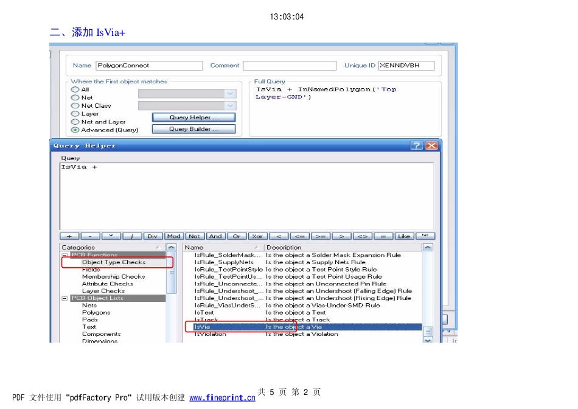Select the Layer radio option
Image resolution: width=578 pixels, height=409 pixels.
(75, 114)
